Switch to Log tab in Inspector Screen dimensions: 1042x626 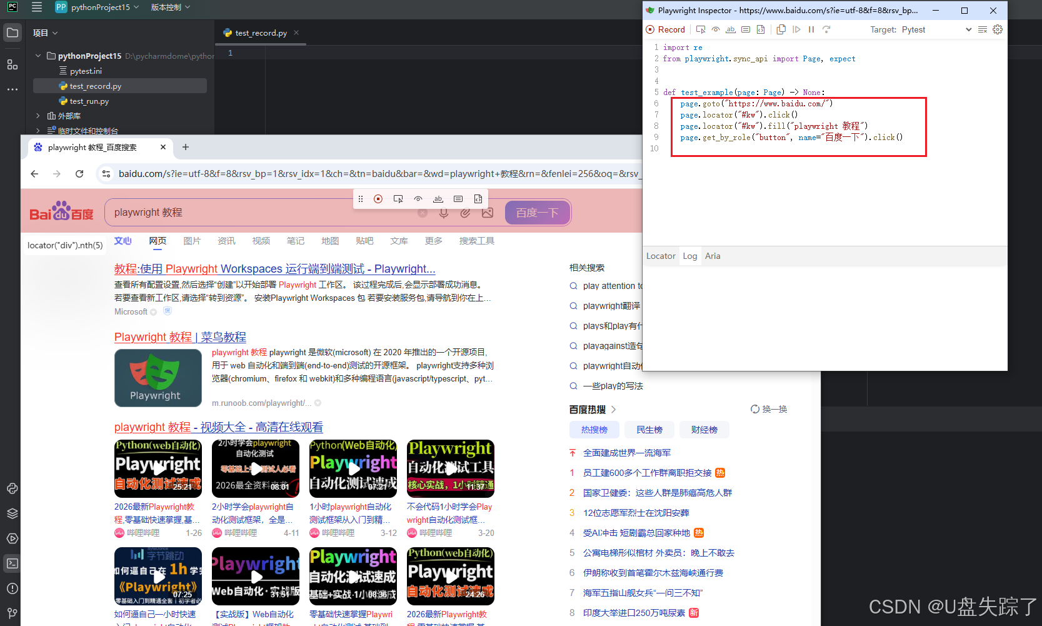(690, 256)
